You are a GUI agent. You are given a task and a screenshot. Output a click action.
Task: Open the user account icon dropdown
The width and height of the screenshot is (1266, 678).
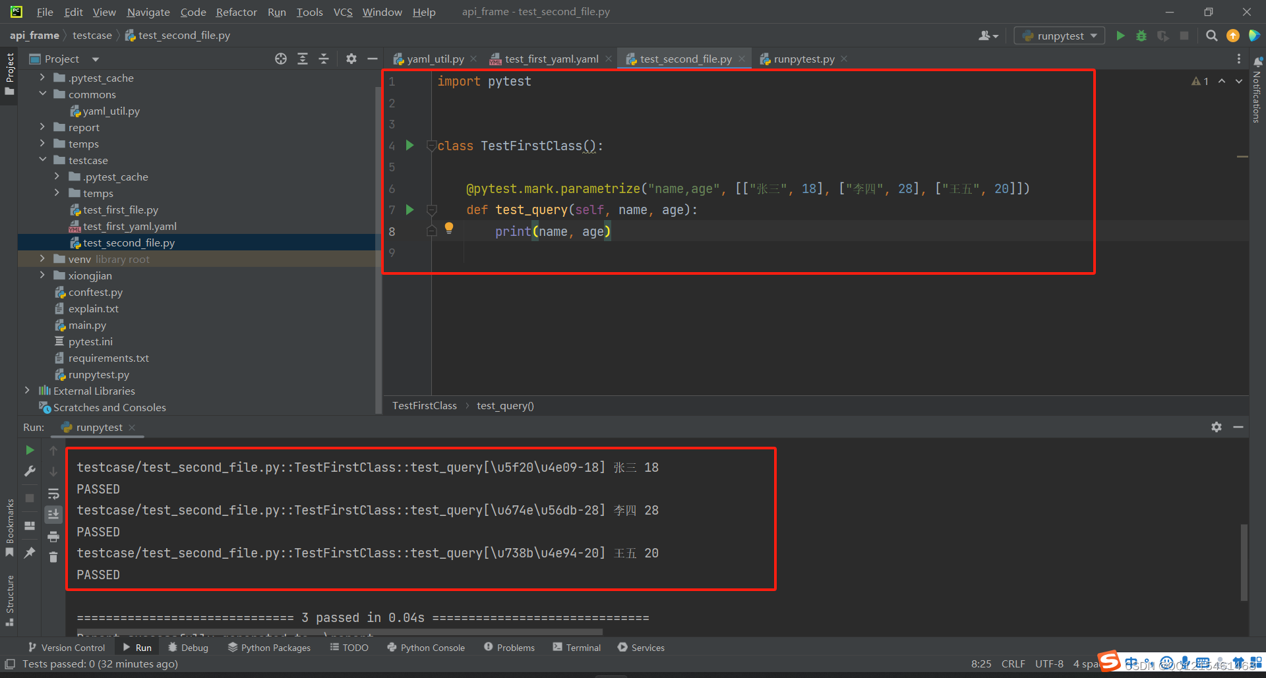(988, 36)
